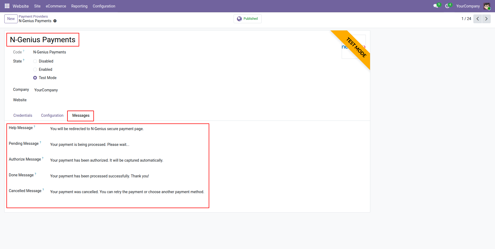The width and height of the screenshot is (495, 249).
Task: Go to the next record arrow
Action: tap(486, 19)
